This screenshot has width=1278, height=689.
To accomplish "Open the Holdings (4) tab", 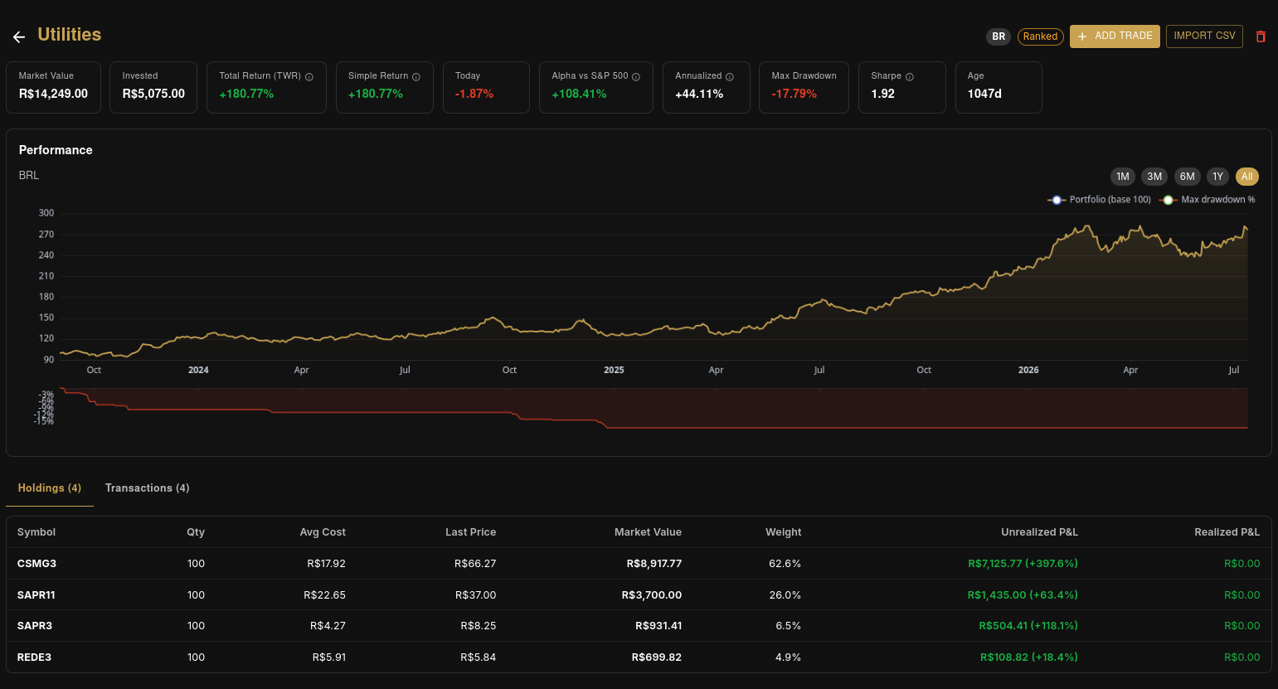I will pyautogui.click(x=50, y=488).
